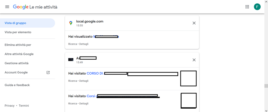Remove the 15:49 activity group
Screen dimensions: 268x112
pos(194,60)
